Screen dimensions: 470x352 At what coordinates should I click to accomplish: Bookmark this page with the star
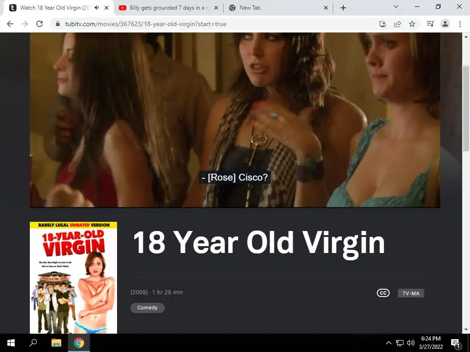click(412, 24)
